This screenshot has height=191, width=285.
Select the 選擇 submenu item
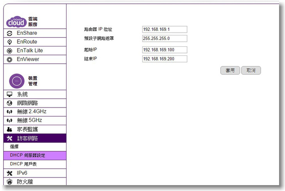tap(14, 147)
